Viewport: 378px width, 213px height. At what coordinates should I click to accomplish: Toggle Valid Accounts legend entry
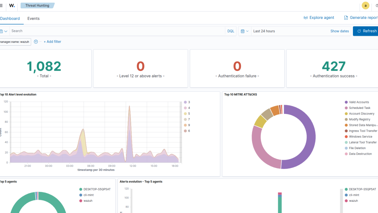tap(357, 102)
